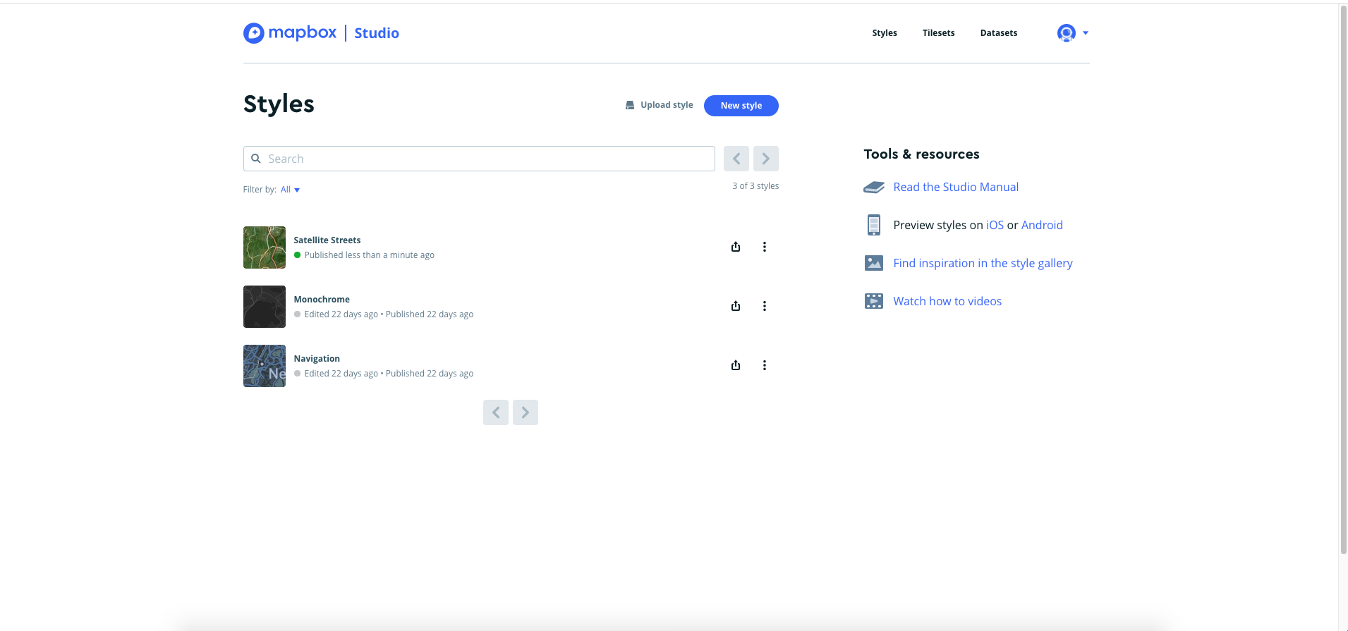Viewport: 1348px width, 631px height.
Task: Expand the account dropdown arrow
Action: [x=1086, y=33]
